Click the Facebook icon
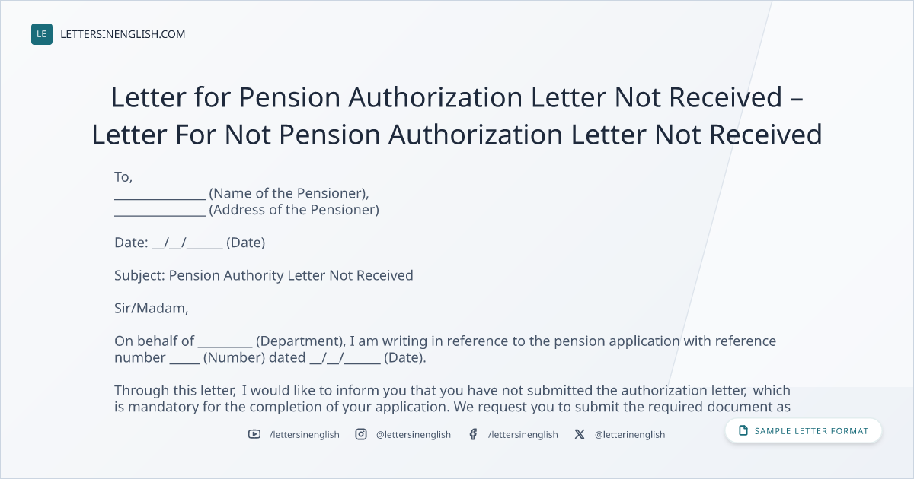914x479 pixels. (473, 434)
